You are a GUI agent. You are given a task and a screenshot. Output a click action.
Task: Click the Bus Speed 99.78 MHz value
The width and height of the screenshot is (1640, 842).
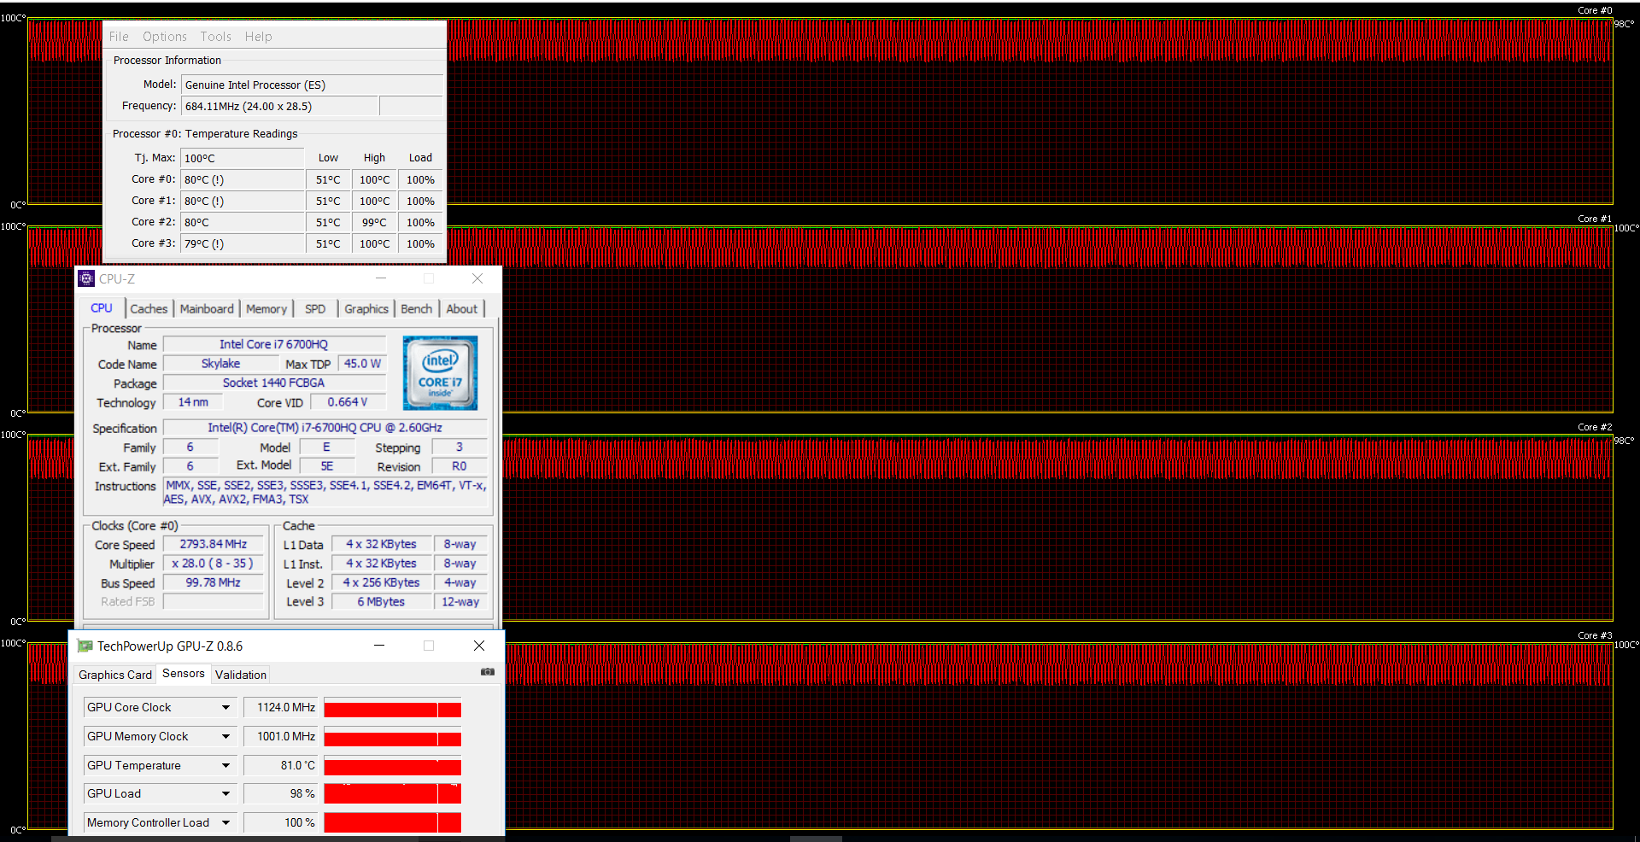click(214, 582)
